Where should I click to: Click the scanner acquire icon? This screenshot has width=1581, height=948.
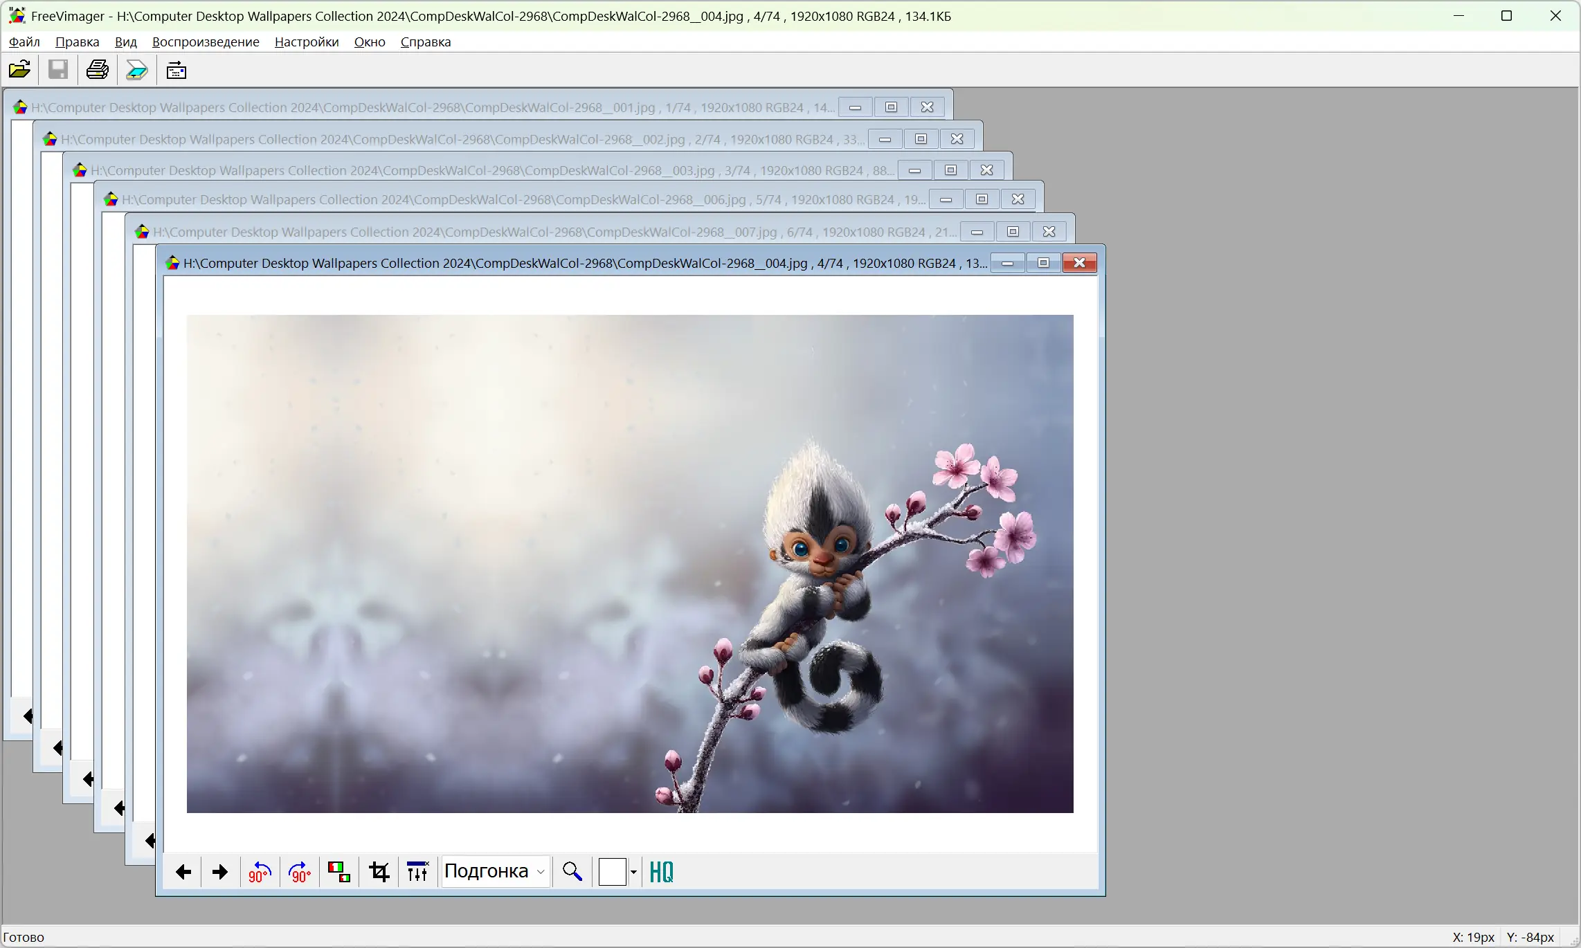[137, 69]
